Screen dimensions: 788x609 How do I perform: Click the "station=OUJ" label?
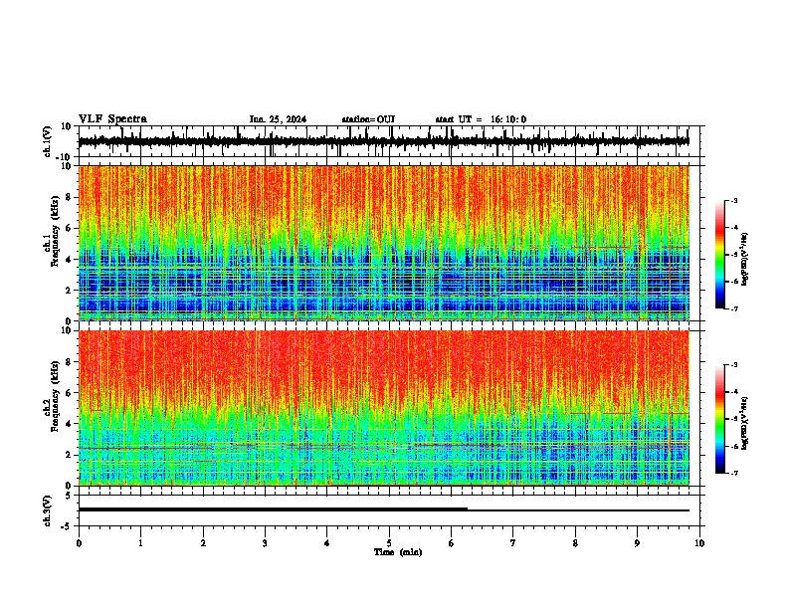pos(368,119)
